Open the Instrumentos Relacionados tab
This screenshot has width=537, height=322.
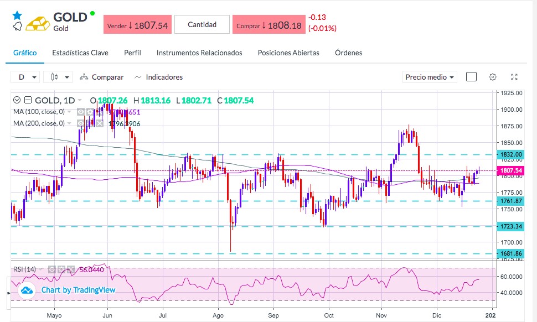pyautogui.click(x=199, y=53)
